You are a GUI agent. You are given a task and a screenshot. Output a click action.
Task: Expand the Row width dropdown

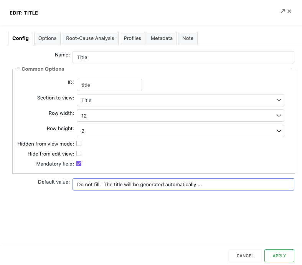coord(180,116)
